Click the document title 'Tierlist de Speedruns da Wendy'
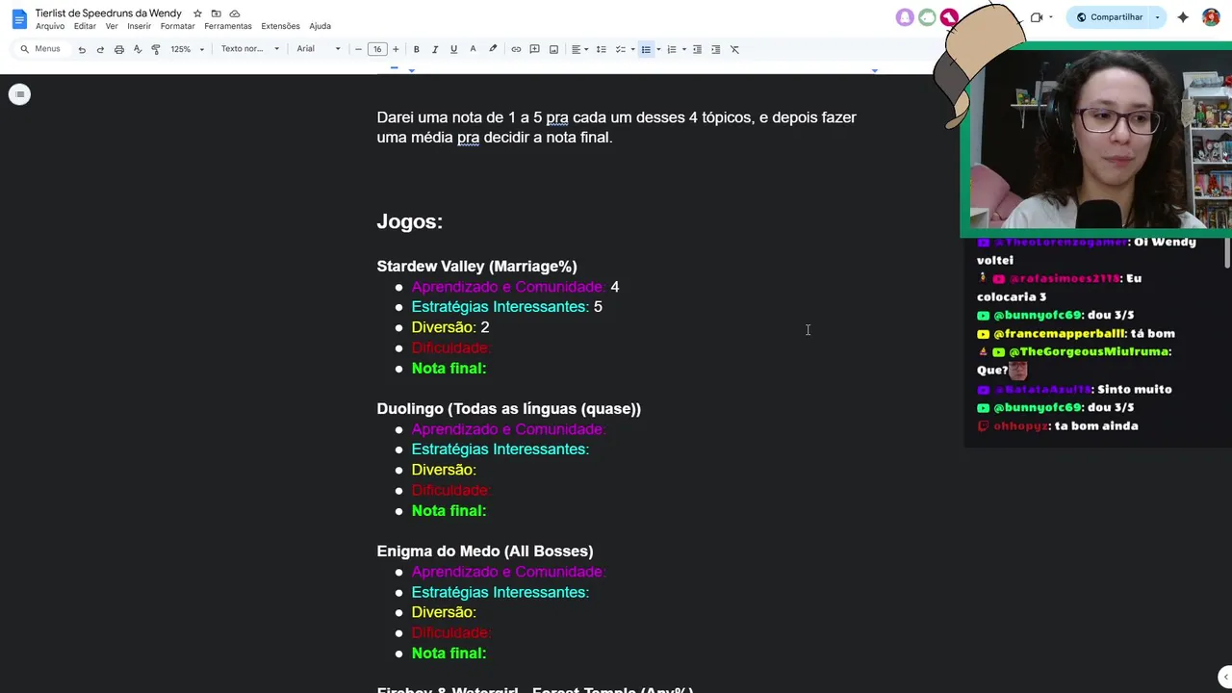 pyautogui.click(x=109, y=13)
